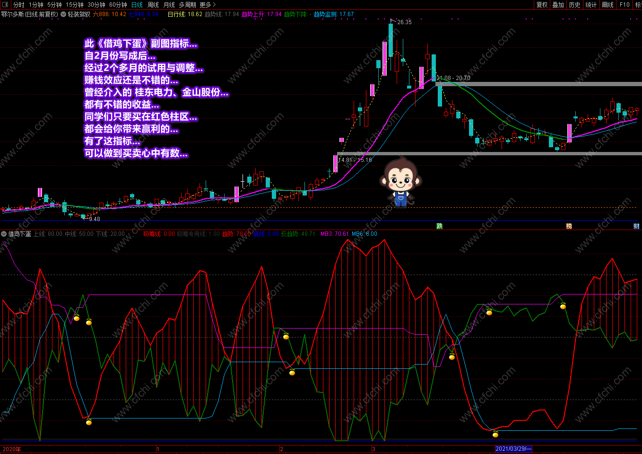
Task: Click the 趋势监测: 17.67 label
Action: (334, 14)
